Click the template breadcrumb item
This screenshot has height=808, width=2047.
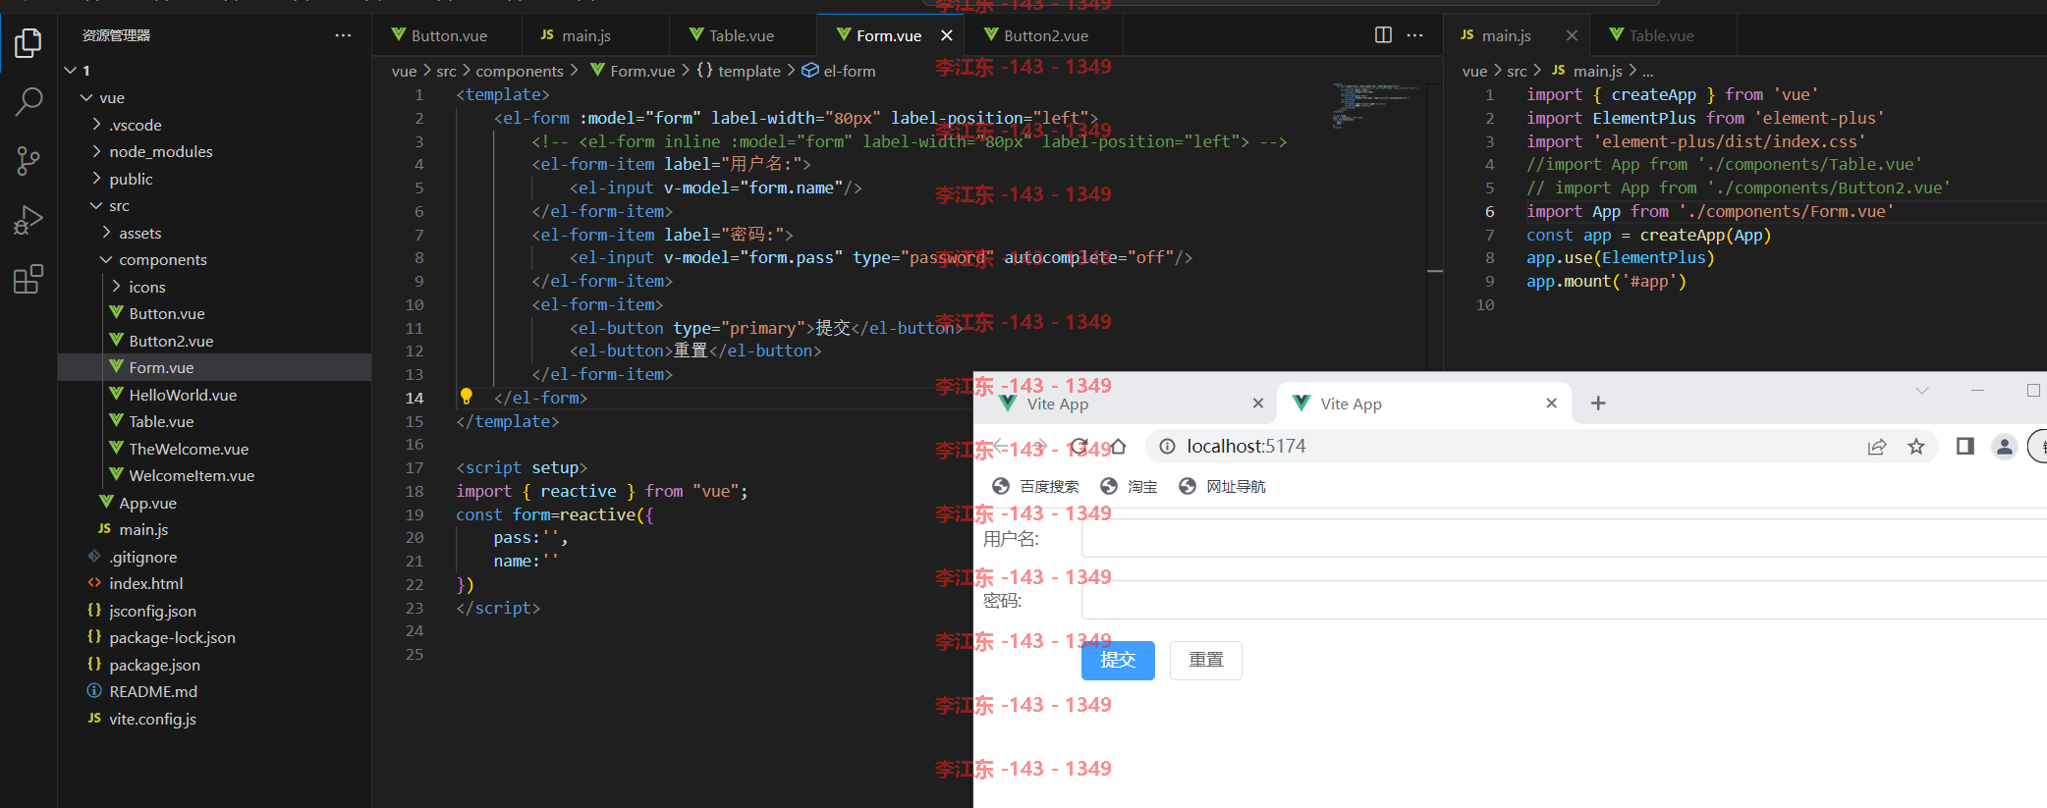pyautogui.click(x=739, y=71)
